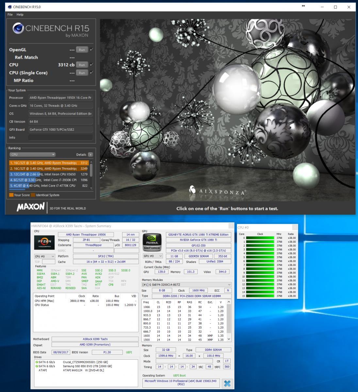Click the ASRock X399 Taichi motherboard field
Screen dimensions: 358x392
pyautogui.click(x=95, y=339)
